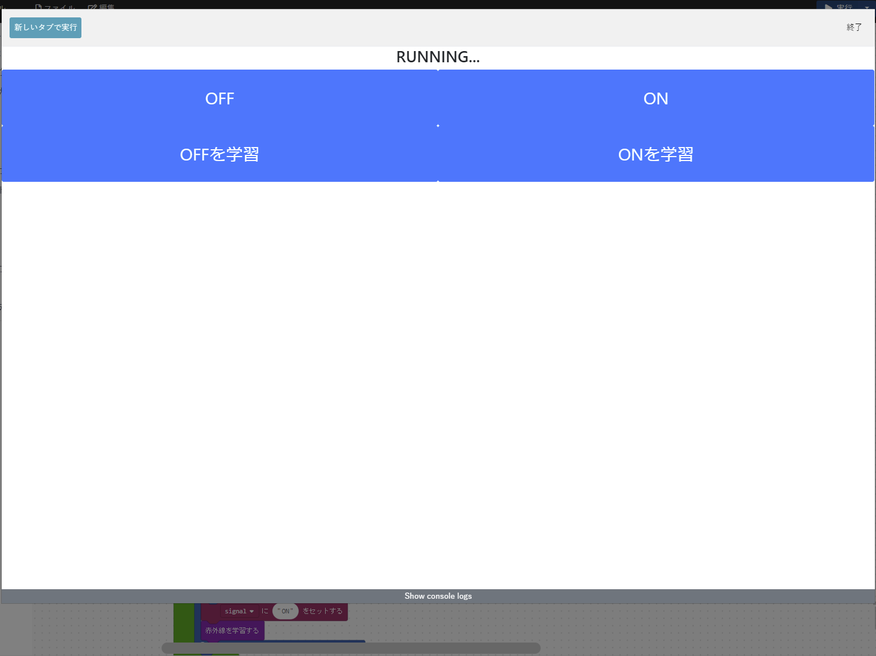
Task: Expand the Show console logs bar
Action: click(x=438, y=596)
